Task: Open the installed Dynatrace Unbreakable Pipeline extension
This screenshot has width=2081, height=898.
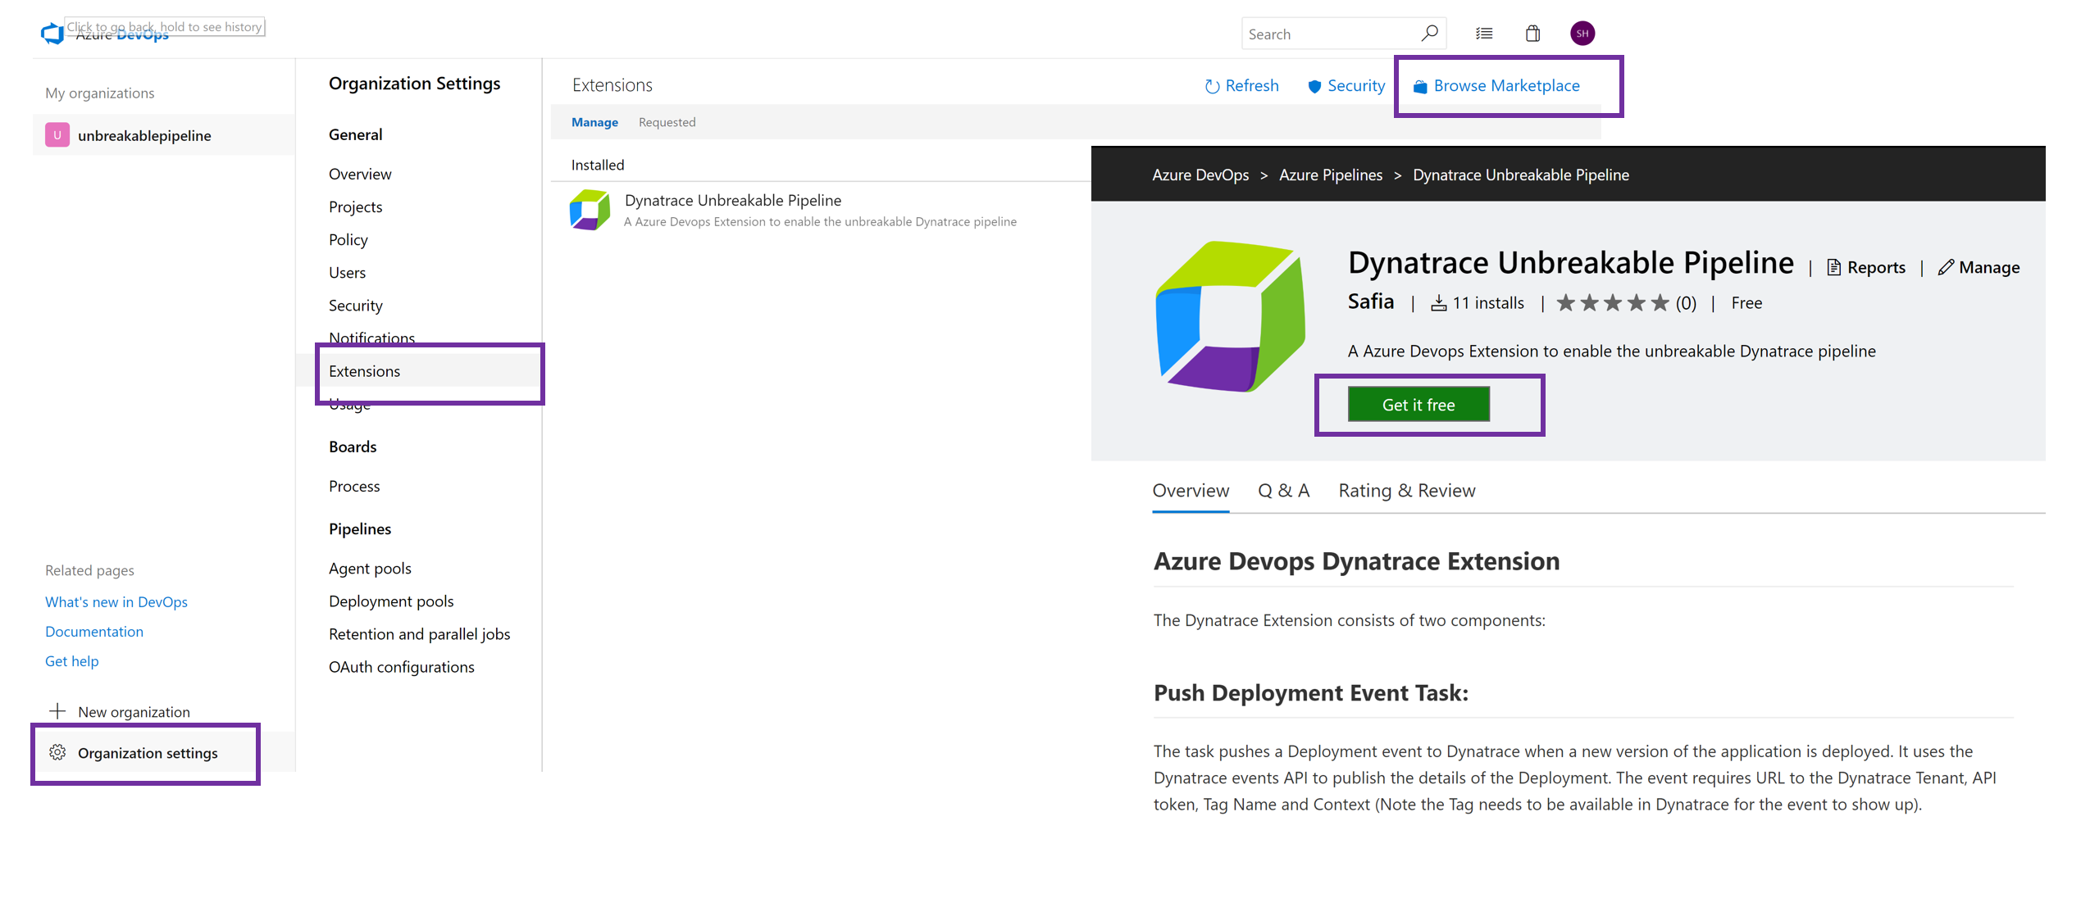Action: tap(732, 201)
